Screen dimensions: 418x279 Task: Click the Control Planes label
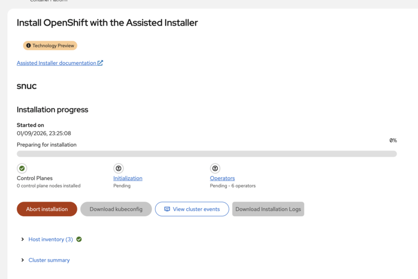click(34, 178)
